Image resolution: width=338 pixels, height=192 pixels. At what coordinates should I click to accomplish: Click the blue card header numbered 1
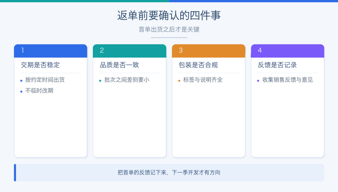point(50,51)
